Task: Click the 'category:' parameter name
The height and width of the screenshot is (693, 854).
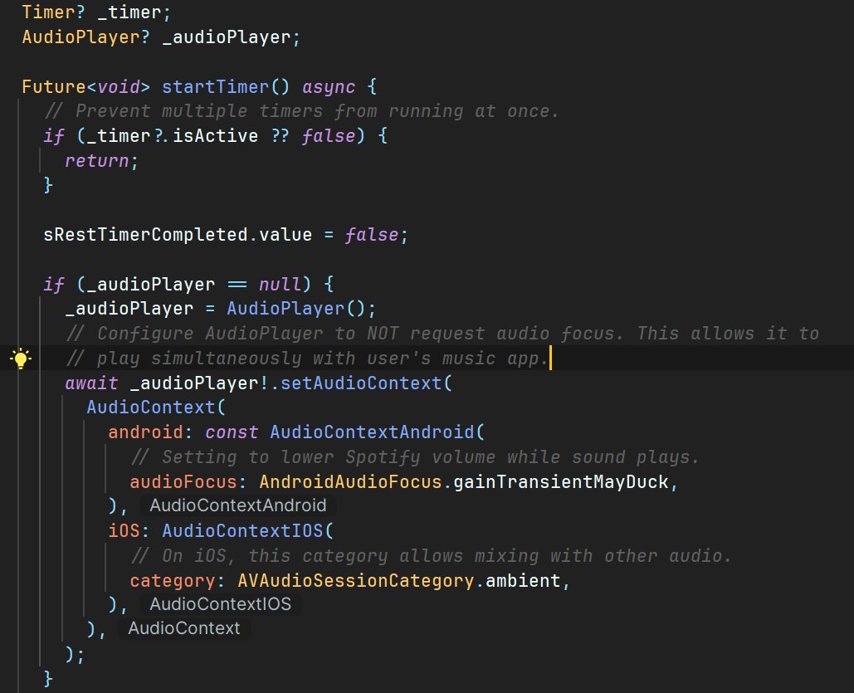Action: pyautogui.click(x=177, y=581)
